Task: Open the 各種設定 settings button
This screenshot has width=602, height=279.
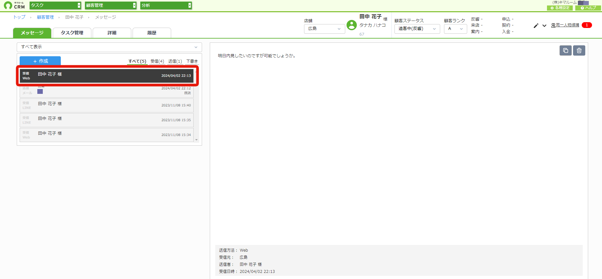Action: pos(560,8)
